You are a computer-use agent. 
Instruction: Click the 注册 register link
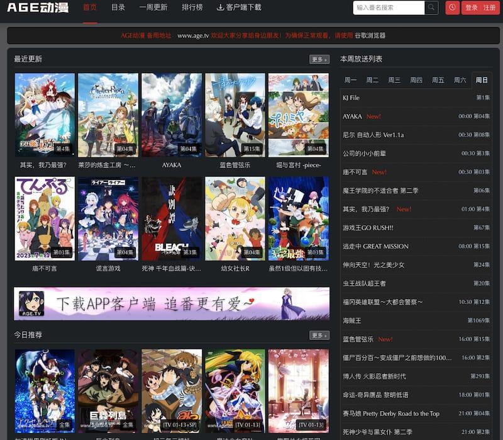(x=490, y=8)
